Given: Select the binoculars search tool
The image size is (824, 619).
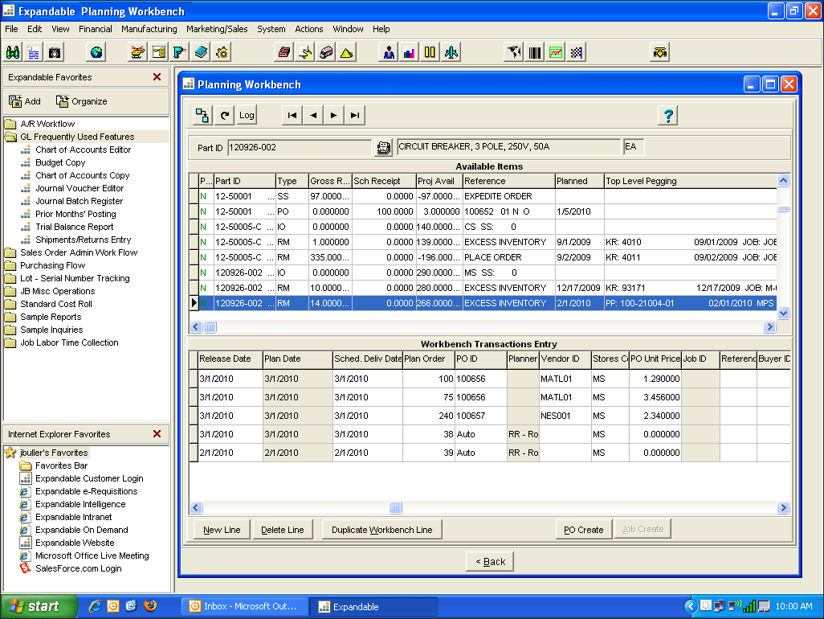Looking at the screenshot, I should click(14, 51).
